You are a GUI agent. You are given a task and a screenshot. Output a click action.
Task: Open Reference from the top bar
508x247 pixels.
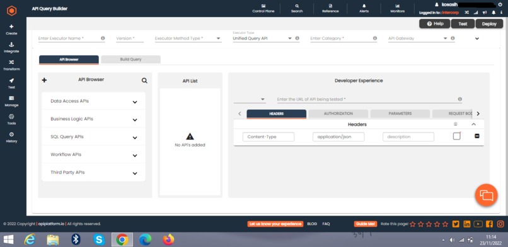tap(330, 8)
